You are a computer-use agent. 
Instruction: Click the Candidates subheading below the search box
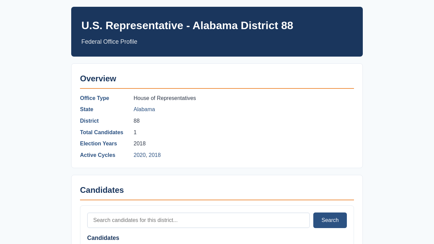point(103,238)
